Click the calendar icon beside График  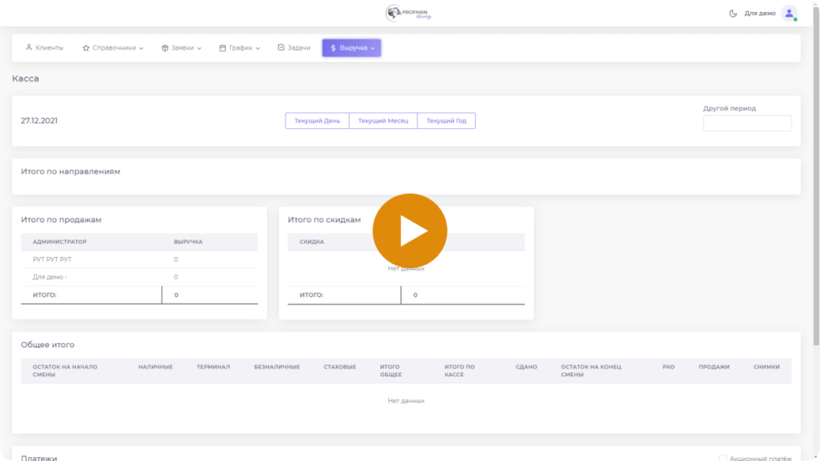pos(223,48)
